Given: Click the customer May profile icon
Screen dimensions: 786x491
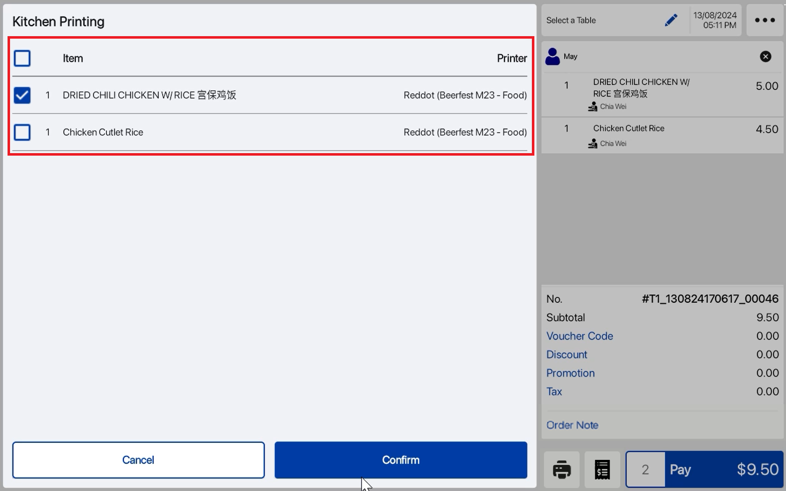Looking at the screenshot, I should (552, 56).
